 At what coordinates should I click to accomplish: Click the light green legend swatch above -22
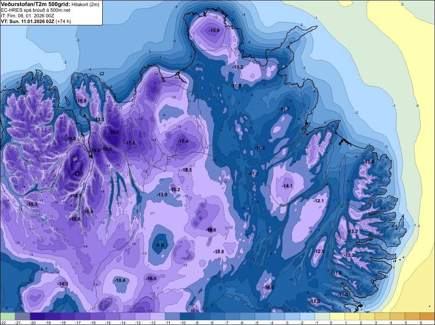7,316
